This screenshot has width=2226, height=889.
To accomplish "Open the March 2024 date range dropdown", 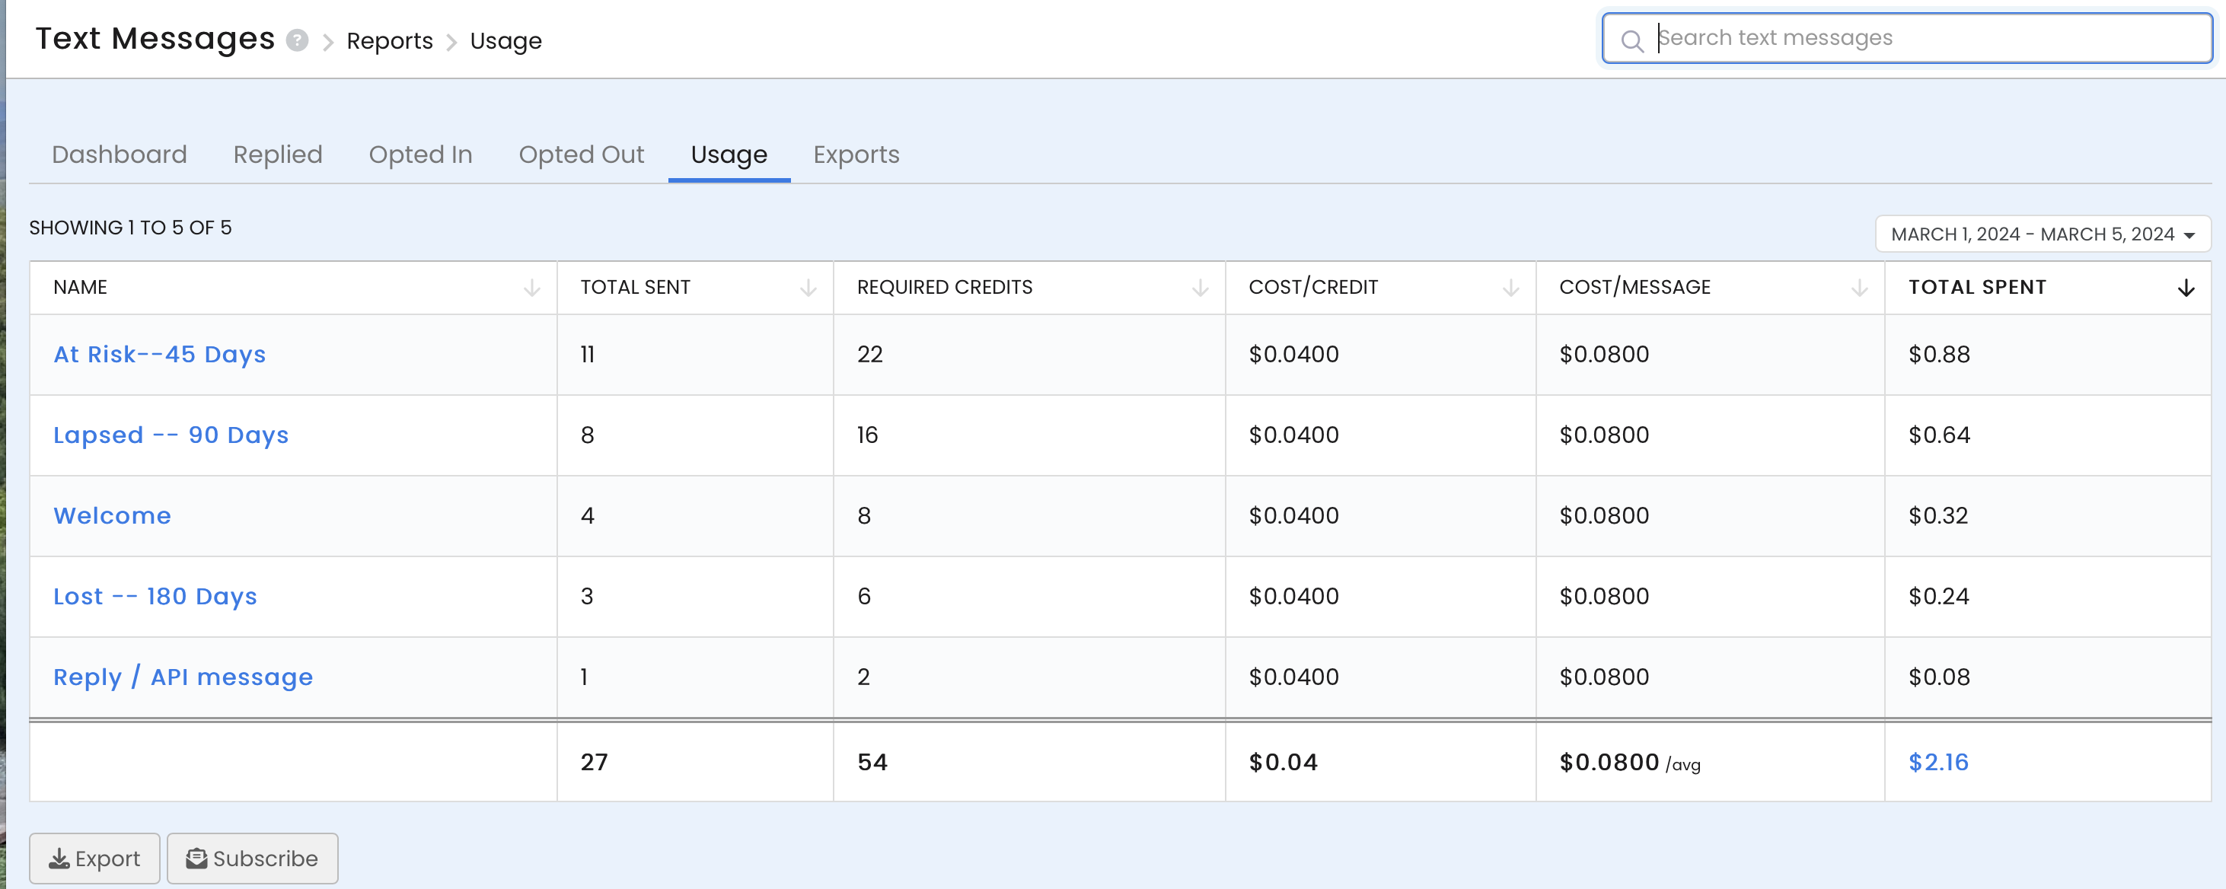I will [x=2042, y=234].
